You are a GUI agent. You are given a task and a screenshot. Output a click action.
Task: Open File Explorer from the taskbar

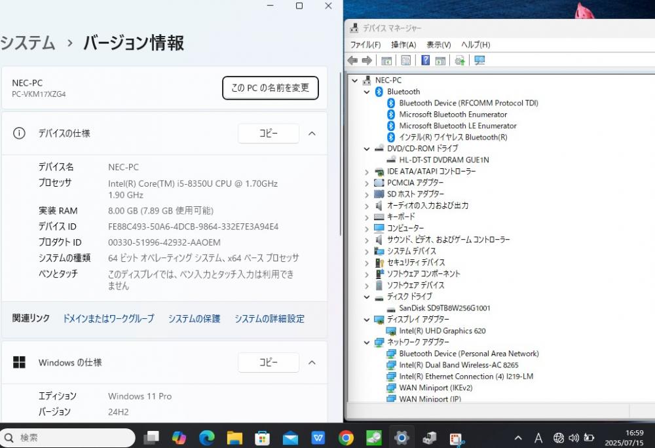coord(234,438)
